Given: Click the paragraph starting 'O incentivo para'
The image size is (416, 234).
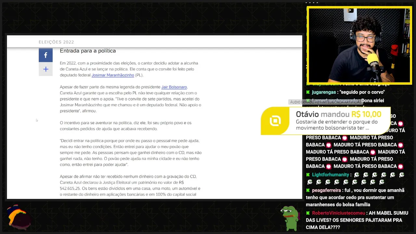Looking at the screenshot, I should (x=126, y=126).
